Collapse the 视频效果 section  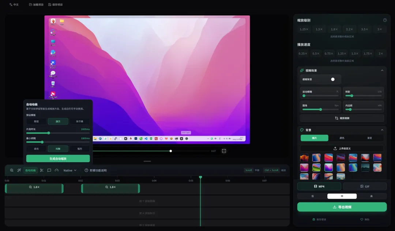382,71
